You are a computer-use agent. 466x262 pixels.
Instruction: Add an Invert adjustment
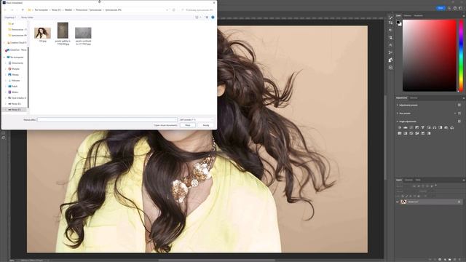tap(406, 133)
